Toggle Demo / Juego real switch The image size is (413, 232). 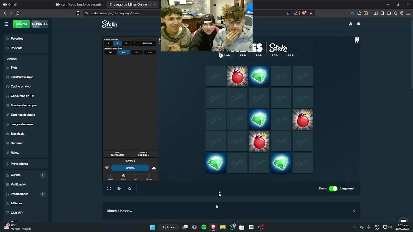pyautogui.click(x=333, y=188)
